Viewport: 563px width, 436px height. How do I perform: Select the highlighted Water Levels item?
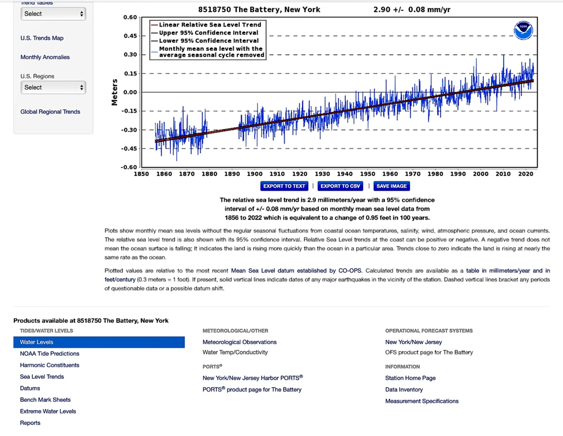[x=99, y=342]
